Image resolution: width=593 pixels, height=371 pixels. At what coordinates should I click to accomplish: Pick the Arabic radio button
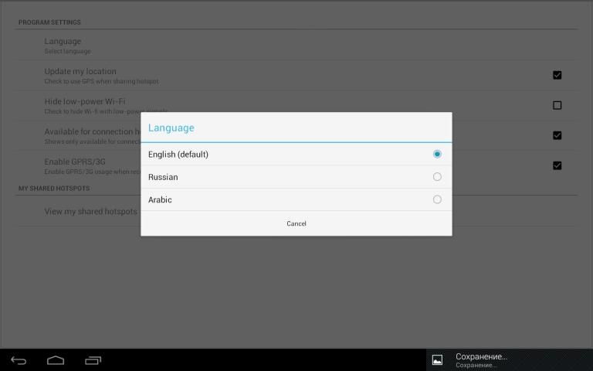pos(437,199)
